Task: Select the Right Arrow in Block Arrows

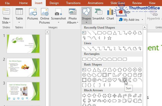Action: click(x=84, y=96)
